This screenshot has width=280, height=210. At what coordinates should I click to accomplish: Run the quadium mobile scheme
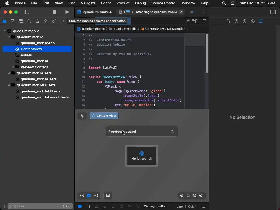pos(67,12)
